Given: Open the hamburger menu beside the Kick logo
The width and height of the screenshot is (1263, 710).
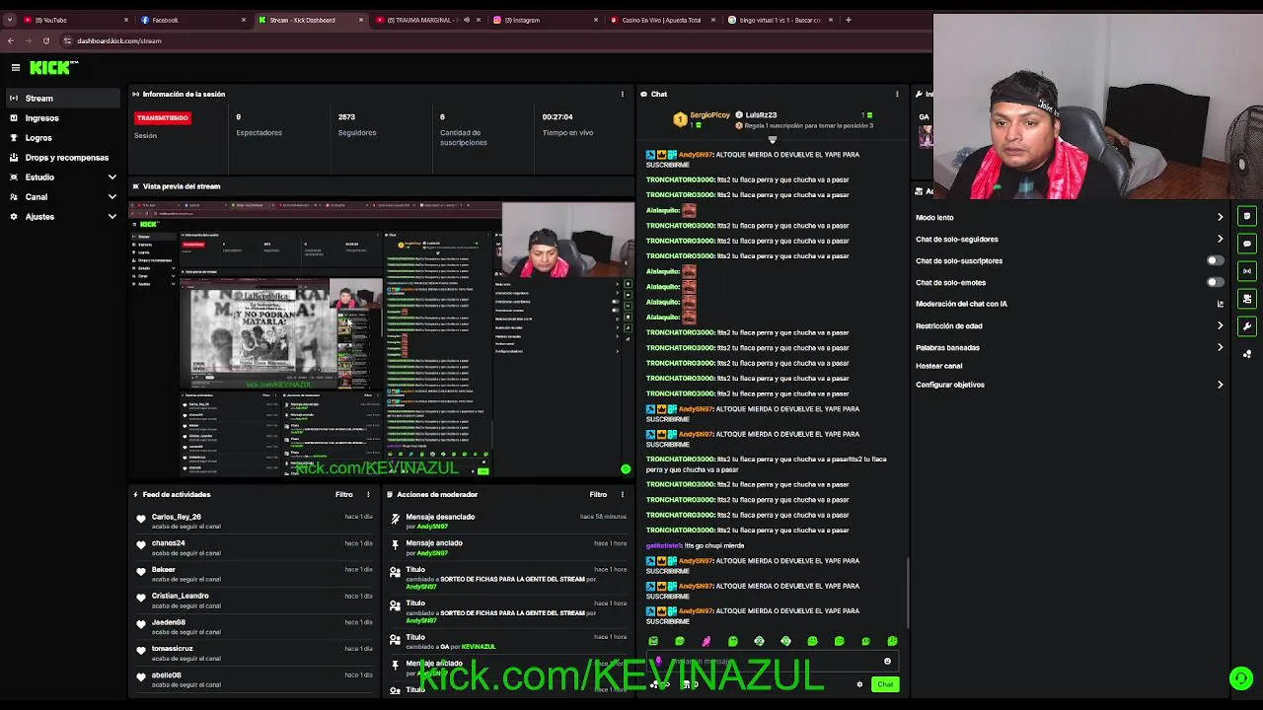Looking at the screenshot, I should tap(16, 67).
